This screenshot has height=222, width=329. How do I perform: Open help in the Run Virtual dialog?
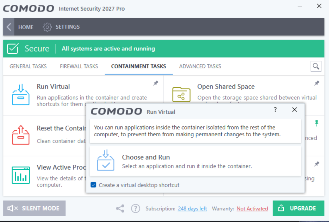pyautogui.click(x=275, y=109)
